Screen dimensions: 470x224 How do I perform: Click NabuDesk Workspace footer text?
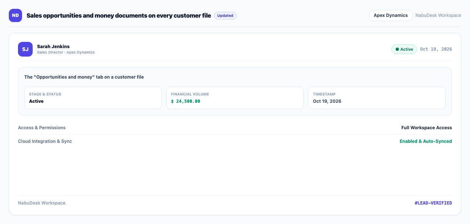(42, 203)
